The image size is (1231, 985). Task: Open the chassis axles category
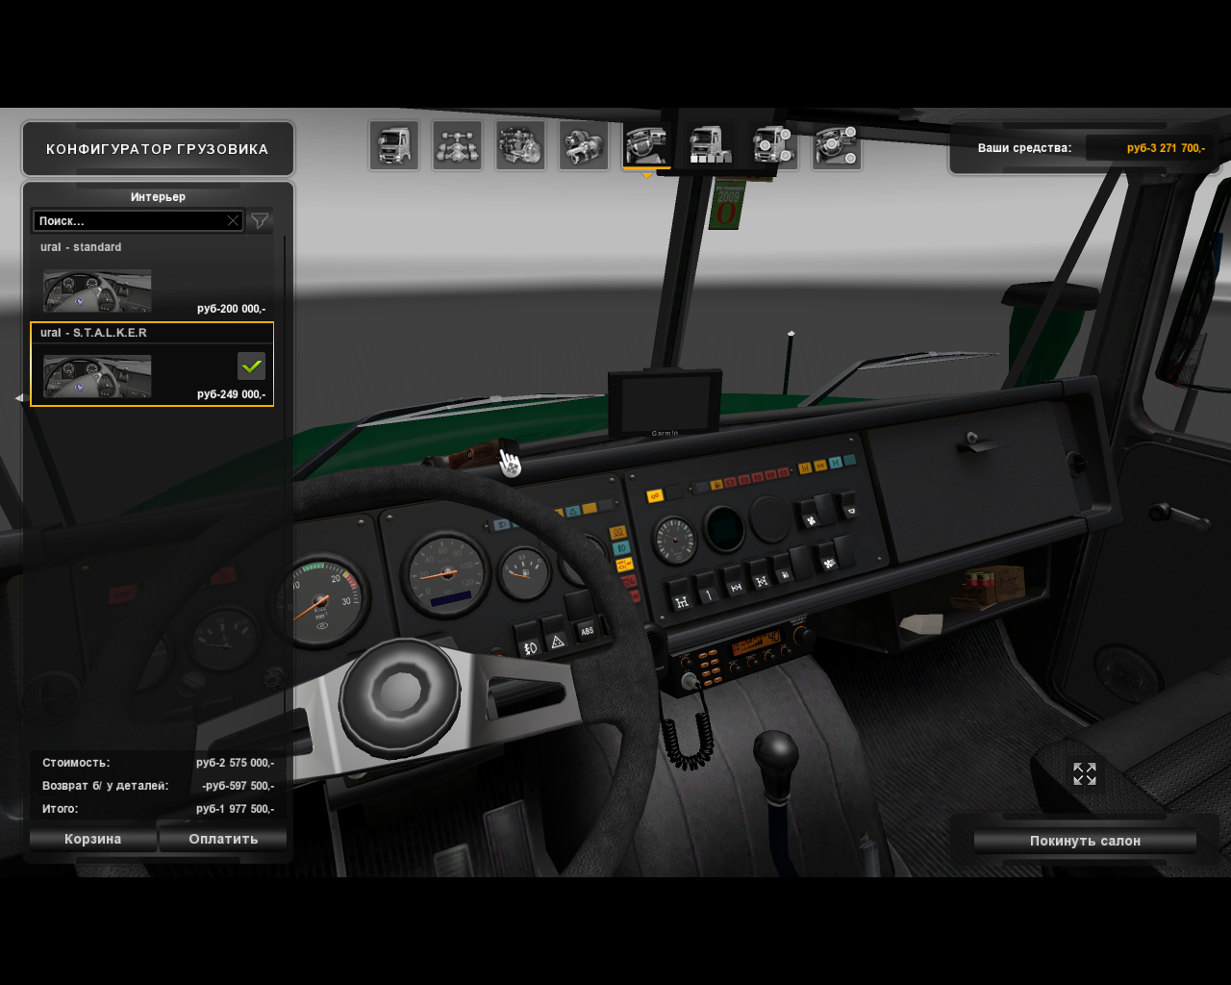coord(458,146)
